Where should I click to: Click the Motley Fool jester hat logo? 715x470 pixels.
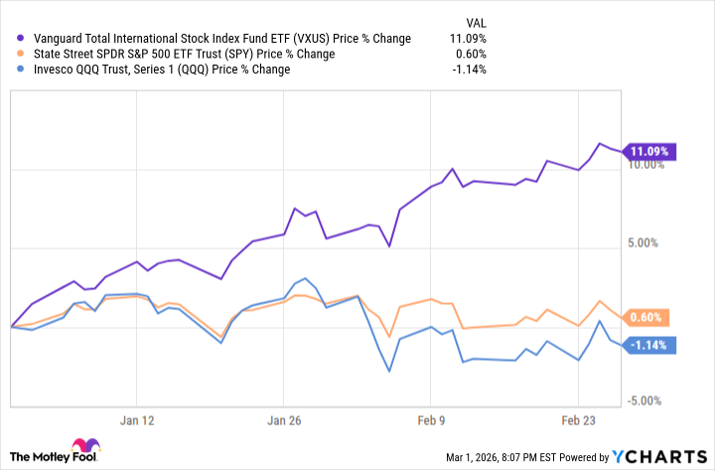(x=85, y=445)
